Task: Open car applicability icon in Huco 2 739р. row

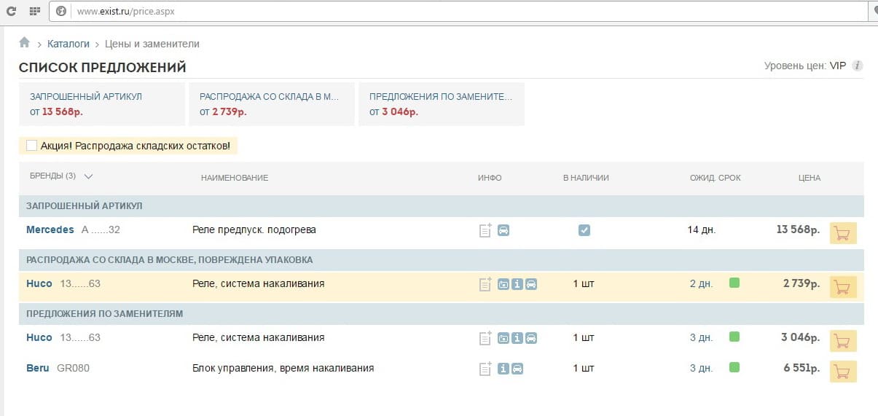Action: coord(531,284)
